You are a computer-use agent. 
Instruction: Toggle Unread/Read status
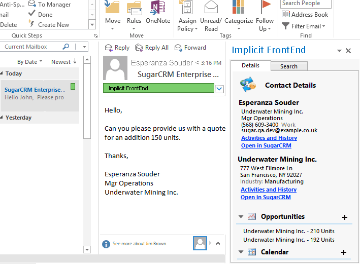(x=211, y=16)
